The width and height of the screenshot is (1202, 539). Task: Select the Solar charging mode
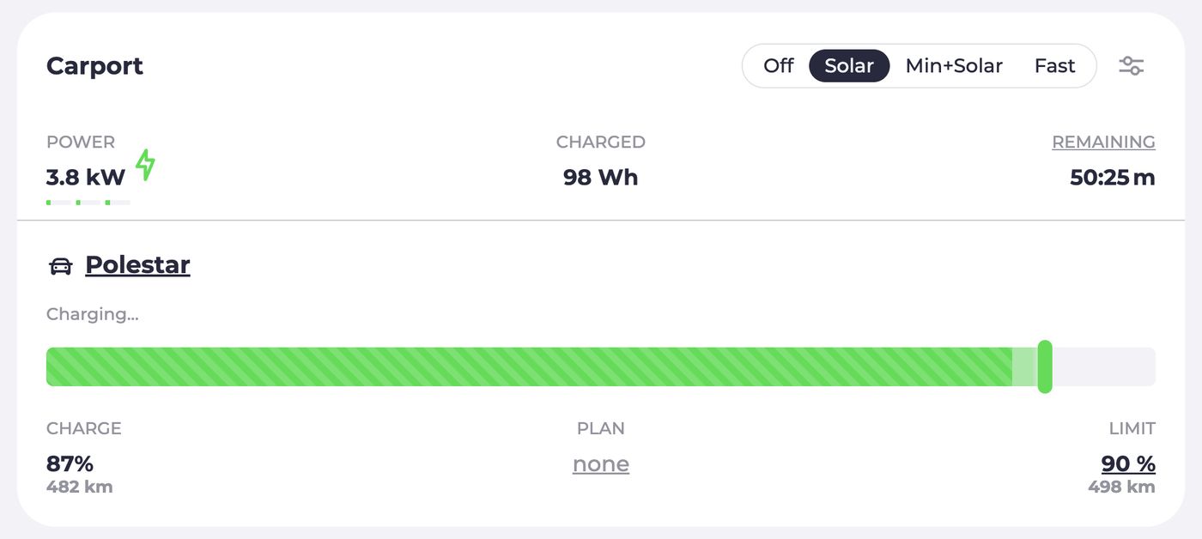[848, 66]
